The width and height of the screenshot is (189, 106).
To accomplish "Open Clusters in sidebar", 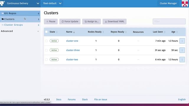I will coord(20,19).
